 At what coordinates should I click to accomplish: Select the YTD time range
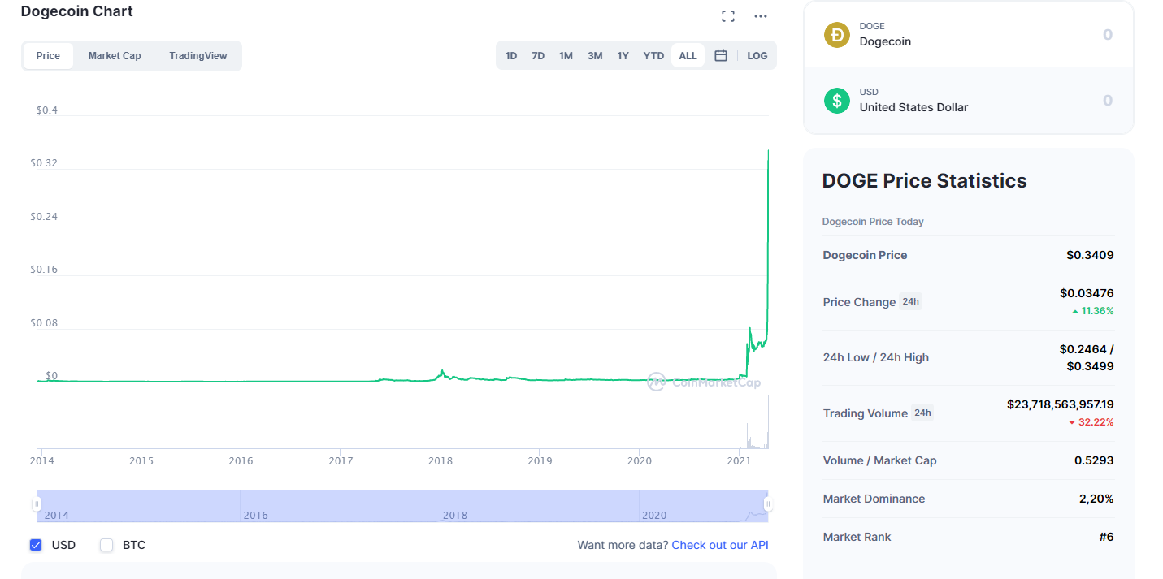pos(653,56)
